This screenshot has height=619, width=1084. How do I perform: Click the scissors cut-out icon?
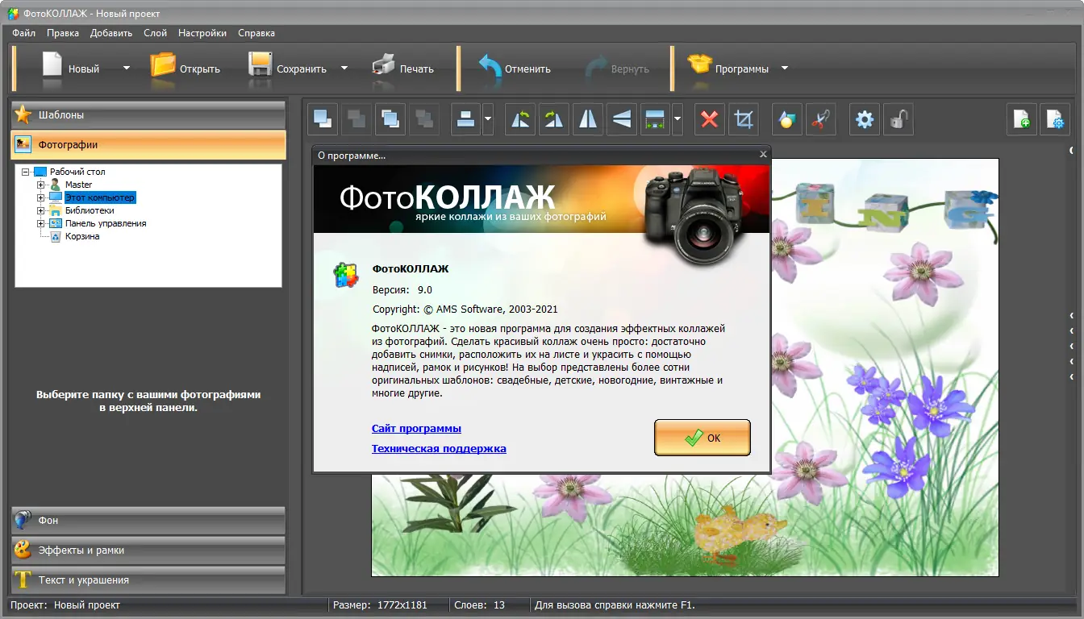click(x=820, y=119)
